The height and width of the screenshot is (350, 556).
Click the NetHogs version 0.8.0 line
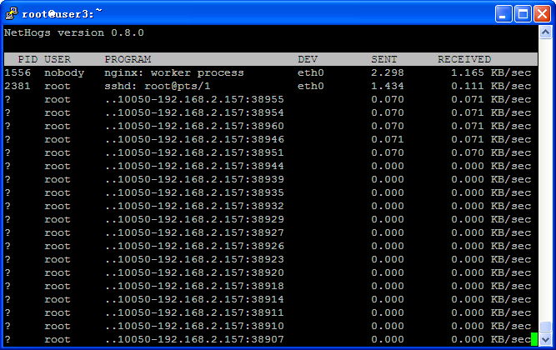point(74,32)
